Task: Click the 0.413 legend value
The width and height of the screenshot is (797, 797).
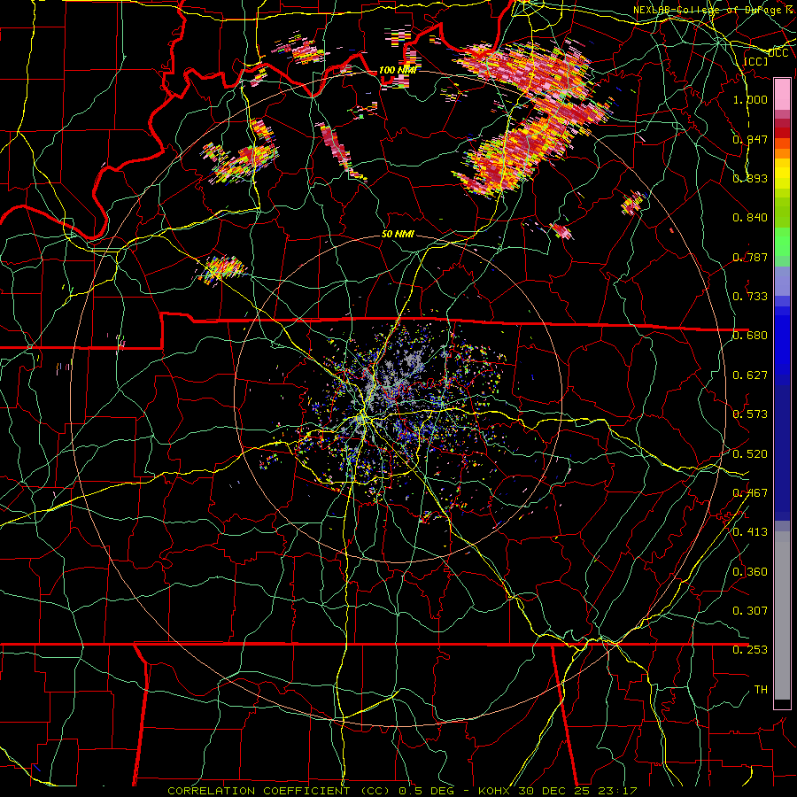Action: click(750, 532)
